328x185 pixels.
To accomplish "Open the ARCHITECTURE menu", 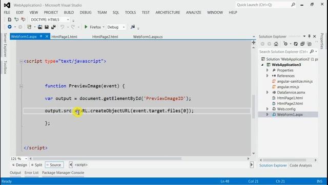I will coord(168,12).
